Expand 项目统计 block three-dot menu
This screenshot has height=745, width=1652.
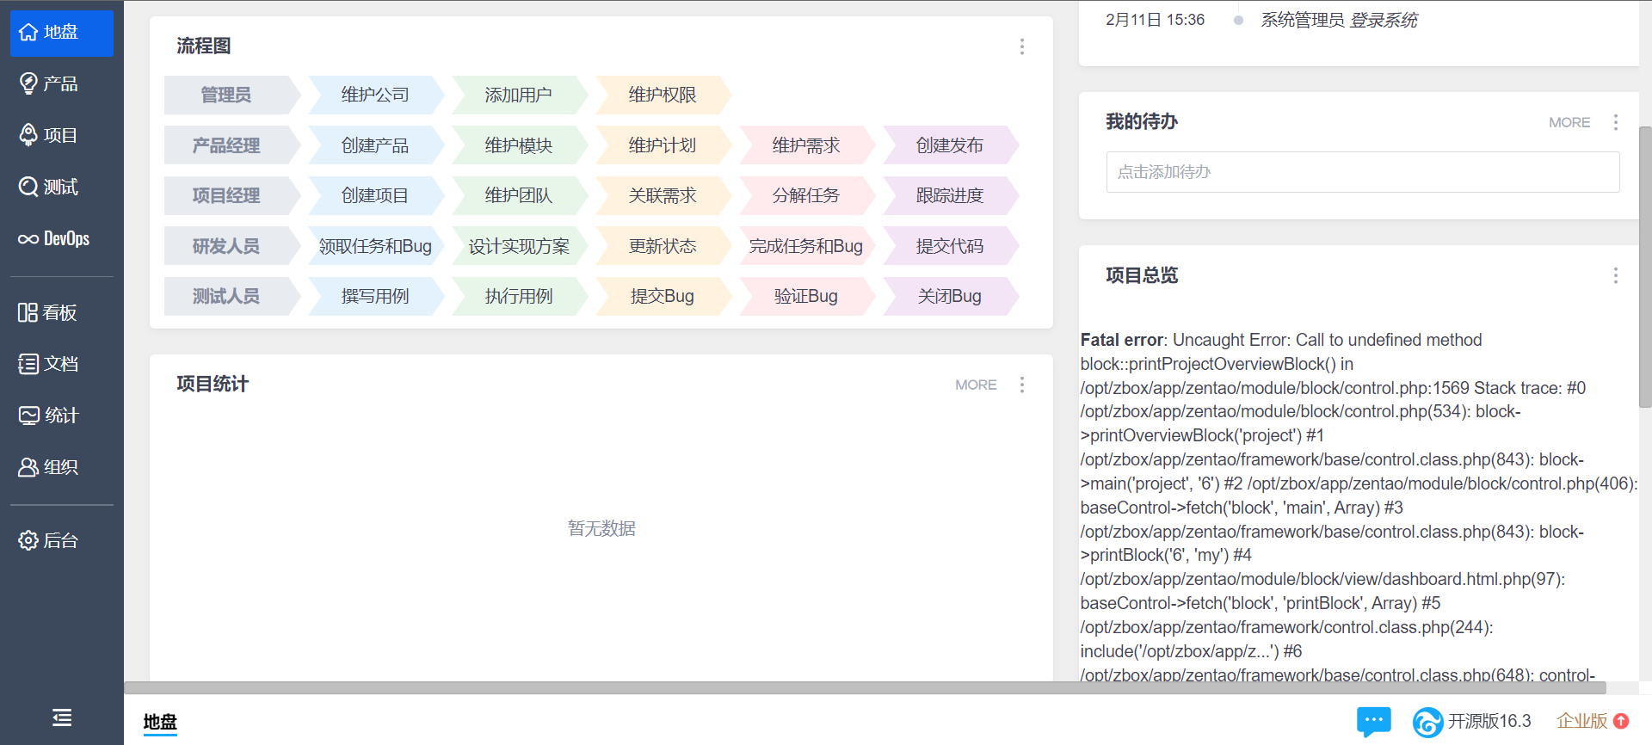coord(1022,385)
